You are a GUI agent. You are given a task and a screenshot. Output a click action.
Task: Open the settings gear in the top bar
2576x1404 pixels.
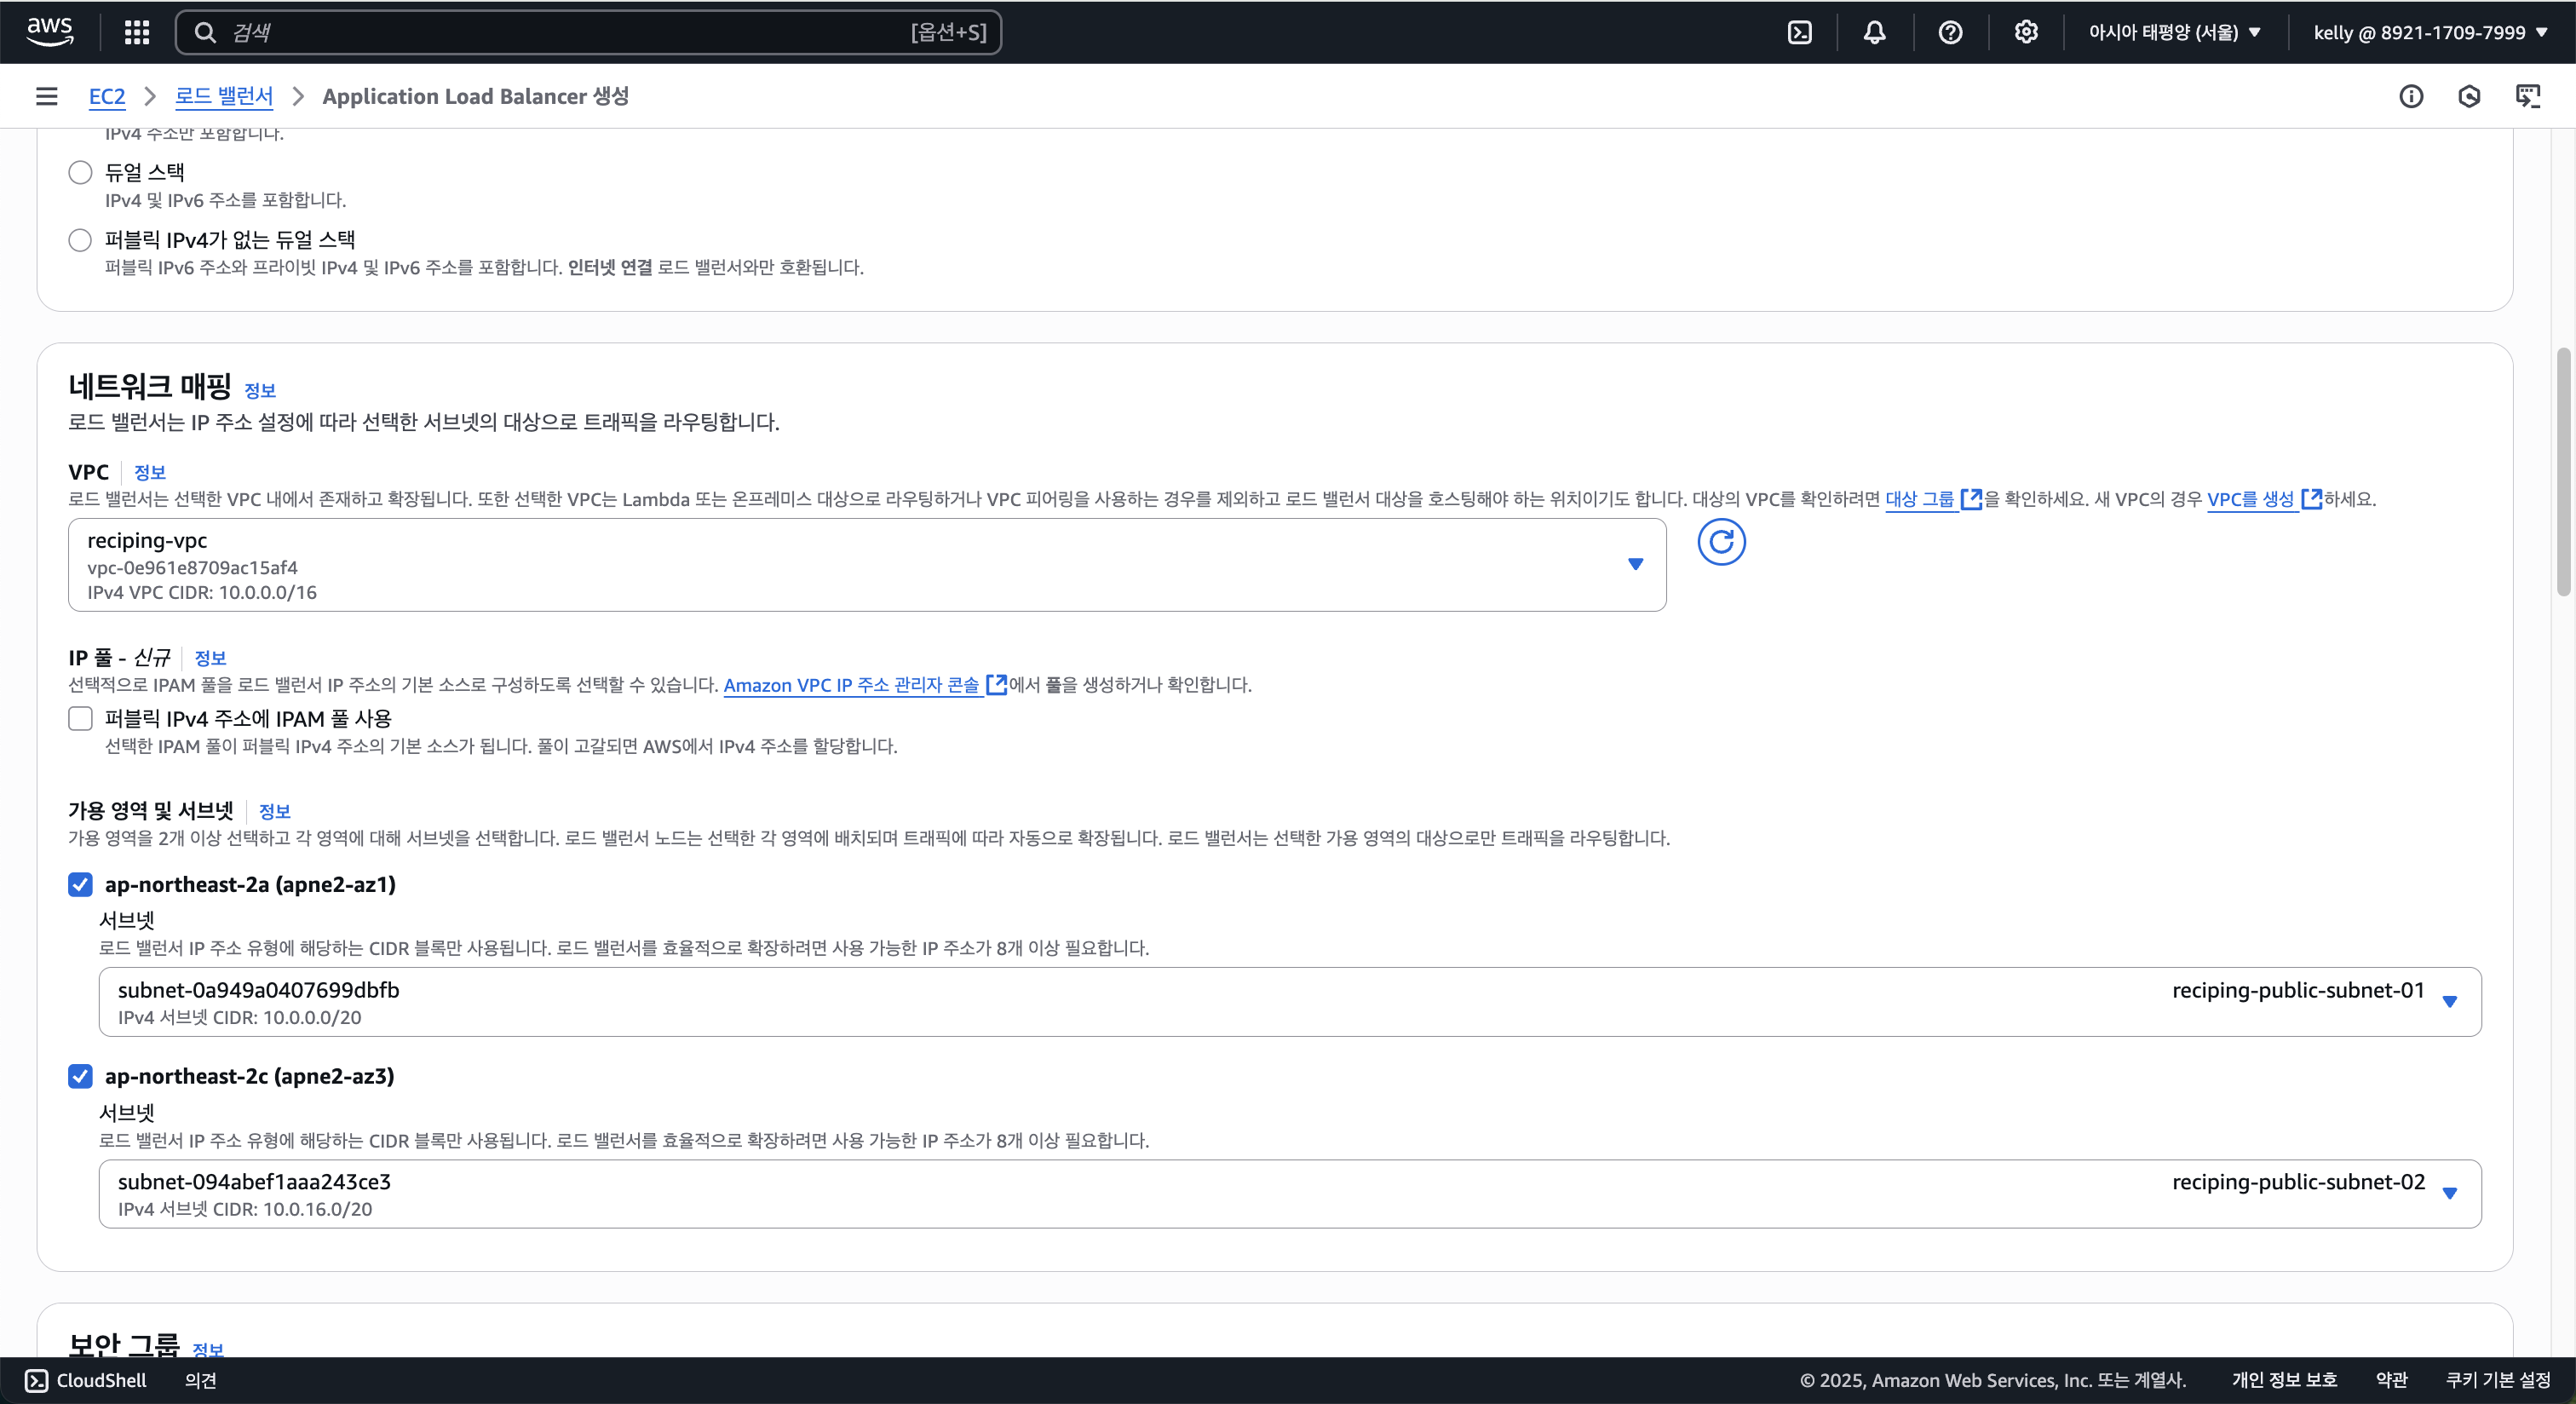tap(2026, 32)
